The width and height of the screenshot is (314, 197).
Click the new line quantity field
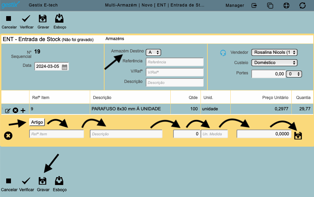186,134
